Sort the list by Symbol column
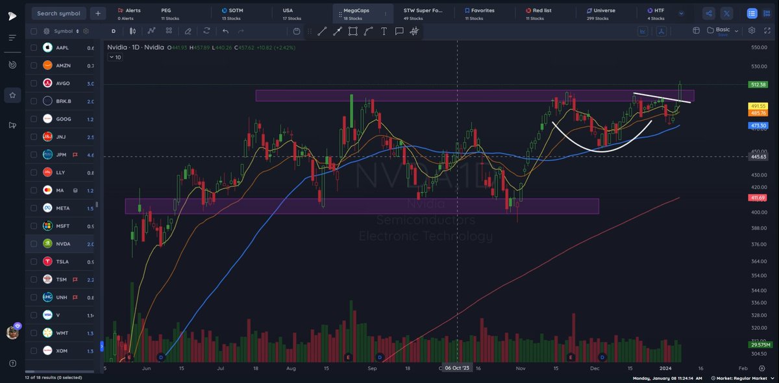The width and height of the screenshot is (779, 383). [x=67, y=31]
